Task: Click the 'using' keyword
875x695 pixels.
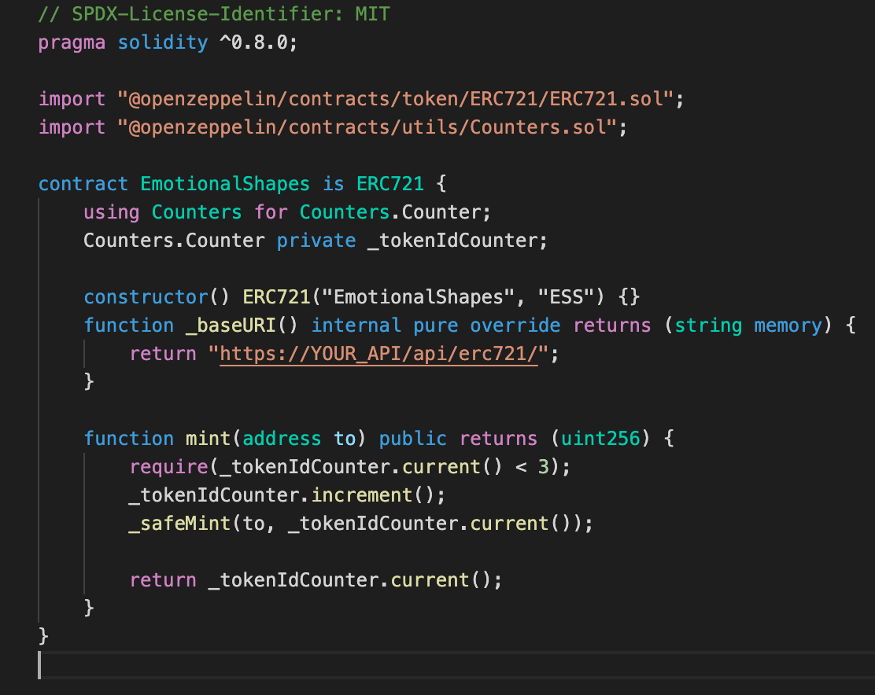Action: tap(112, 212)
